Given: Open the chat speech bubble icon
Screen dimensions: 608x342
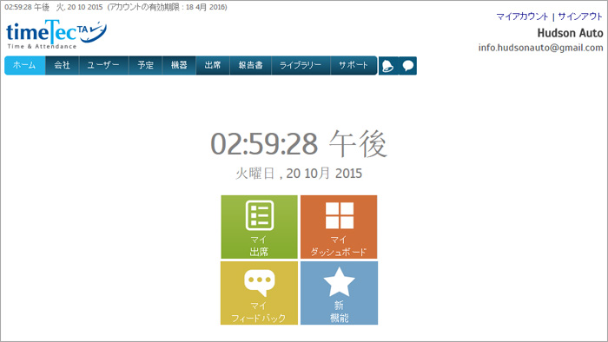Looking at the screenshot, I should point(407,65).
